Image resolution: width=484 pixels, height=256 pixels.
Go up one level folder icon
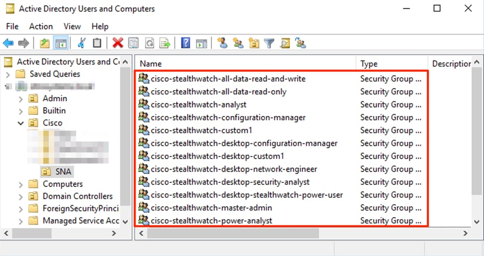[x=45, y=43]
